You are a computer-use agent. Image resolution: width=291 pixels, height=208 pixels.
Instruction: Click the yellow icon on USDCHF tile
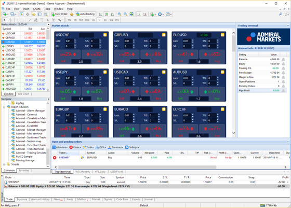click(x=105, y=35)
